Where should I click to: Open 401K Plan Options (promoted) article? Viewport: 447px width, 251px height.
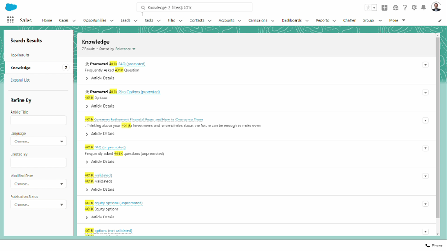tap(134, 92)
